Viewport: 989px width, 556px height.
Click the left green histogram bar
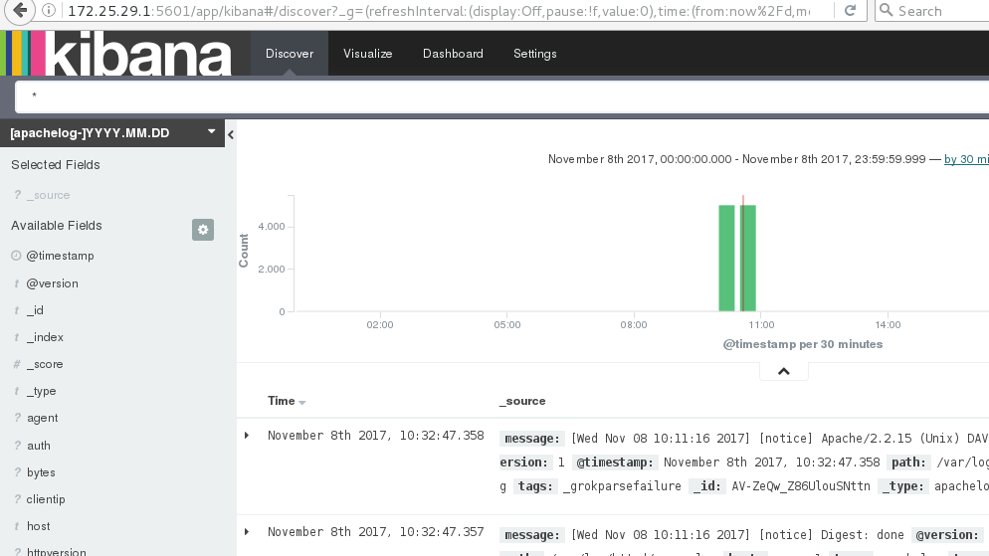tap(726, 258)
